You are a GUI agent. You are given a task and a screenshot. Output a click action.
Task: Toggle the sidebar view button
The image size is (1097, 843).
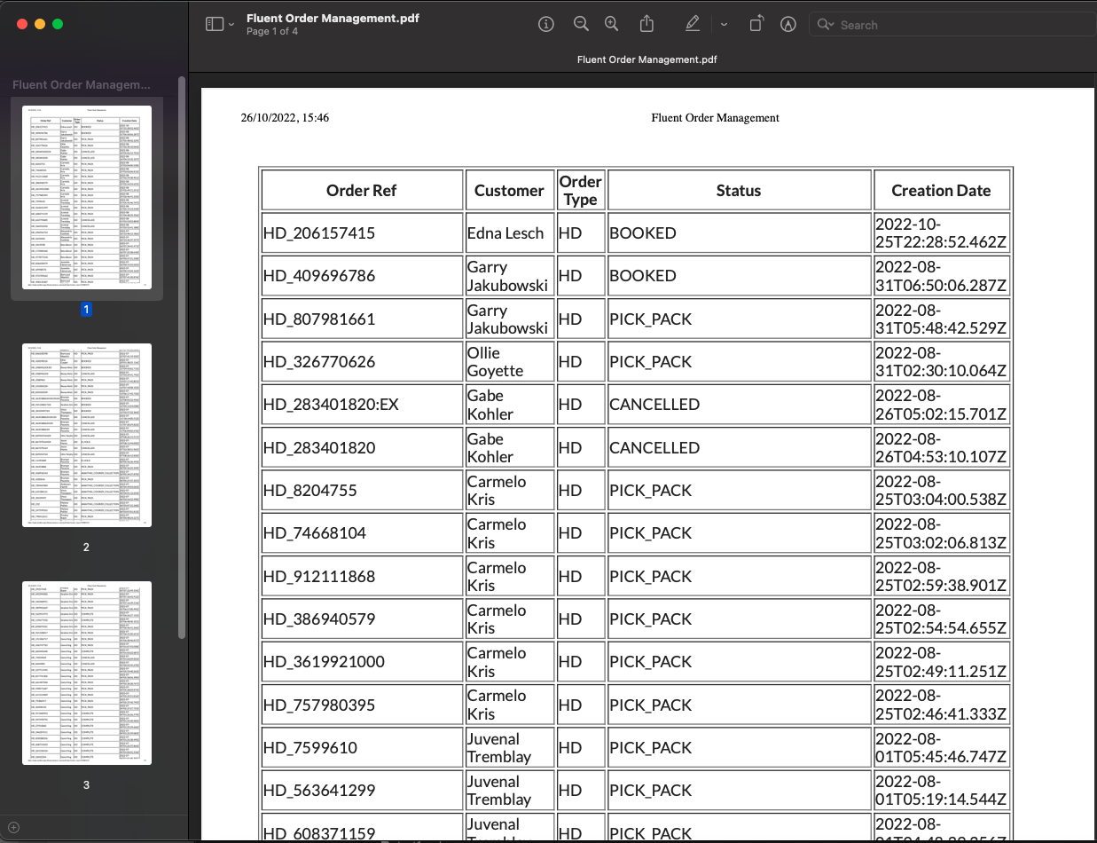[214, 25]
